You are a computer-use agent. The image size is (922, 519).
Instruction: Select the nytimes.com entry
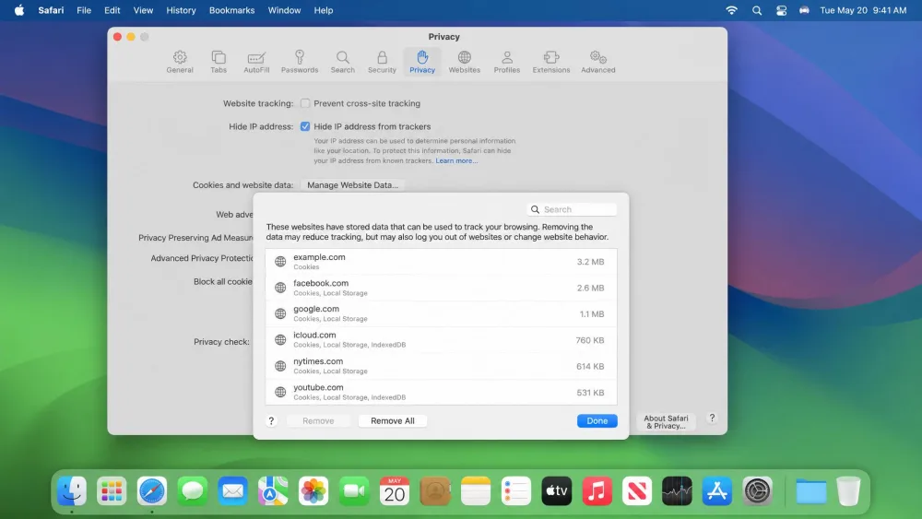coord(441,366)
